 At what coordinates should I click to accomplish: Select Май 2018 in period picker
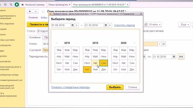click(67, 57)
